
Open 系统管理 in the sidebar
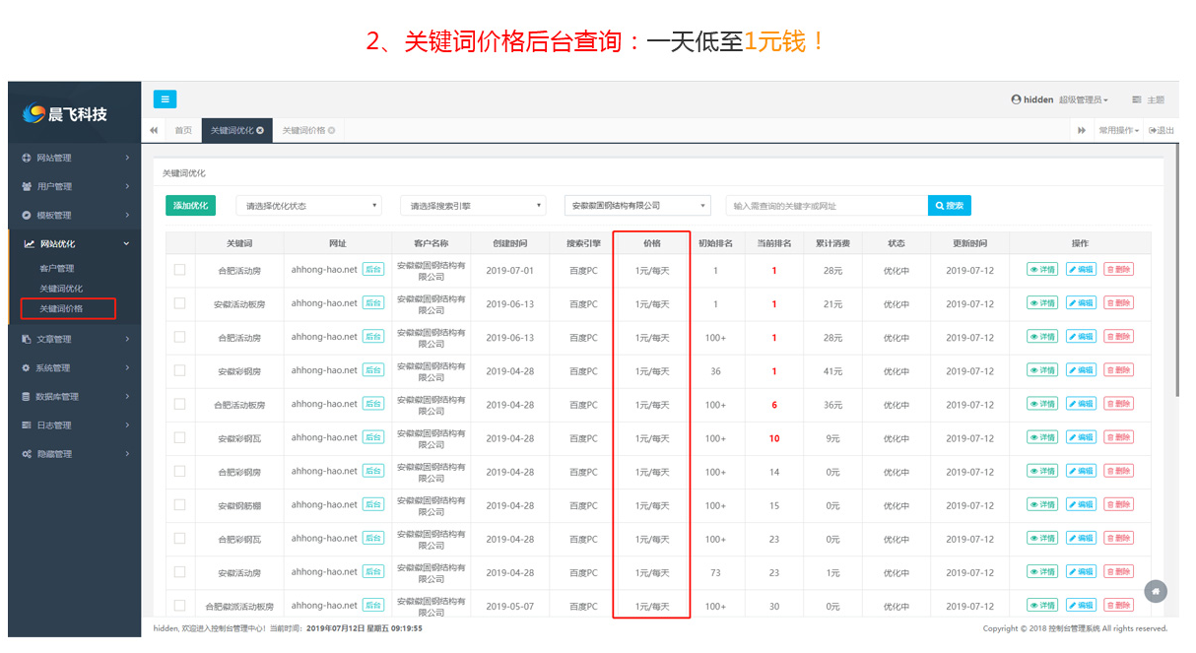[75, 368]
